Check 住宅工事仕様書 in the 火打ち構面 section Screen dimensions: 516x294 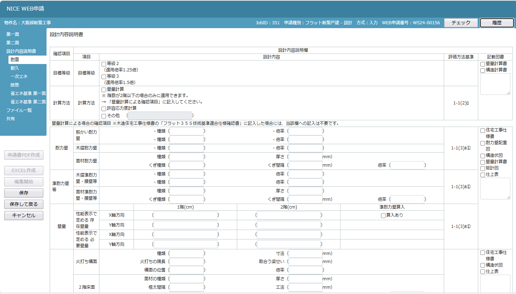[483, 253]
